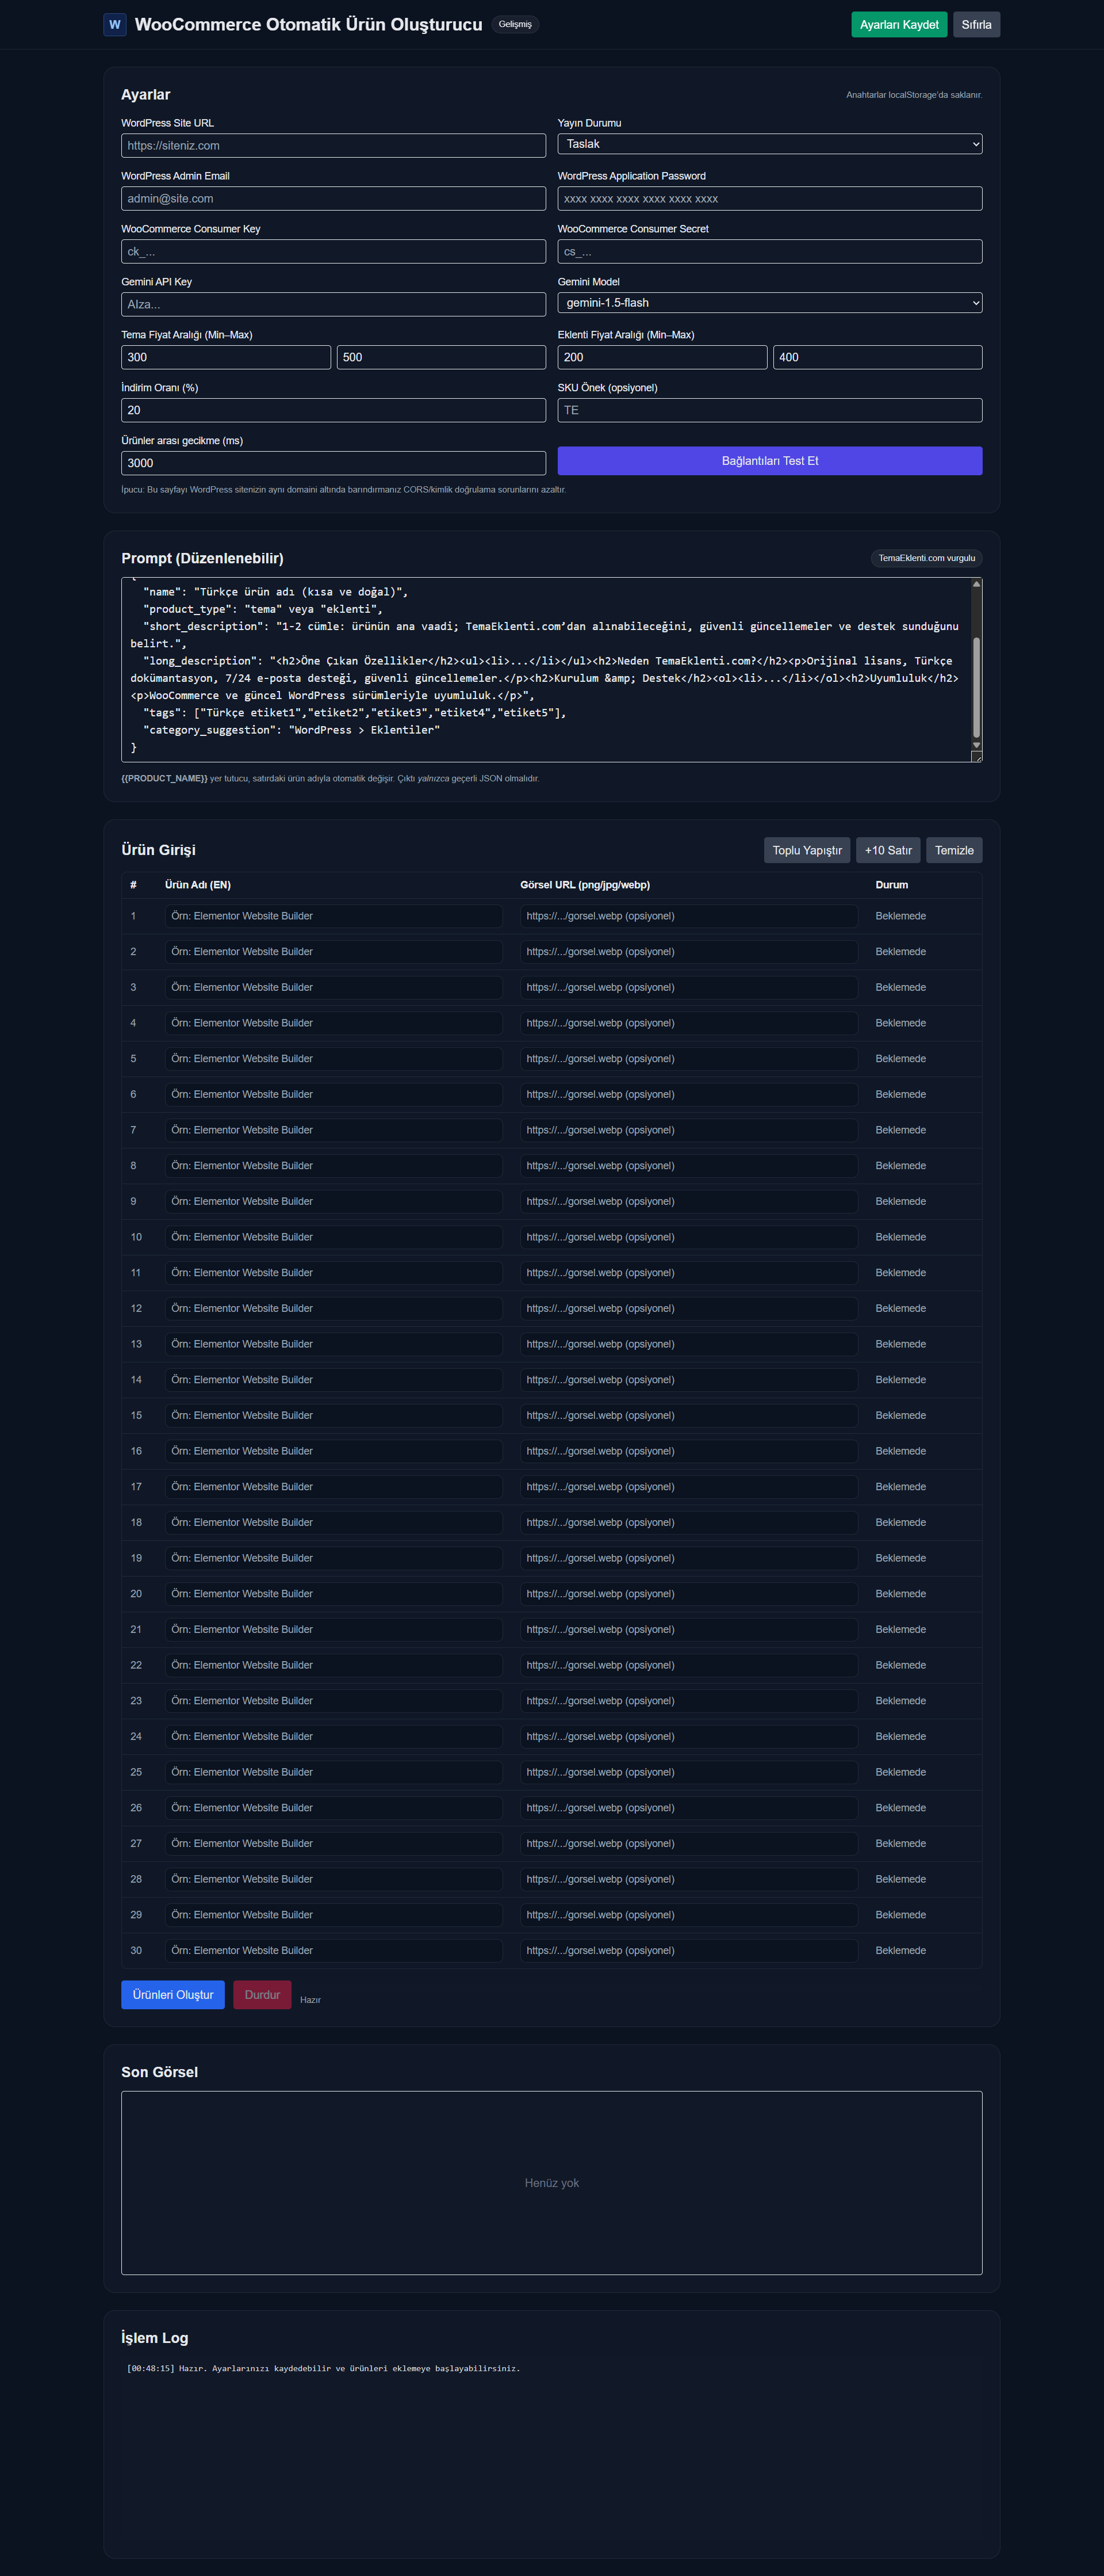Screen dimensions: 1104x2576
Task: Click the log entry starting with [00:48:15]
Action: (x=324, y=2368)
